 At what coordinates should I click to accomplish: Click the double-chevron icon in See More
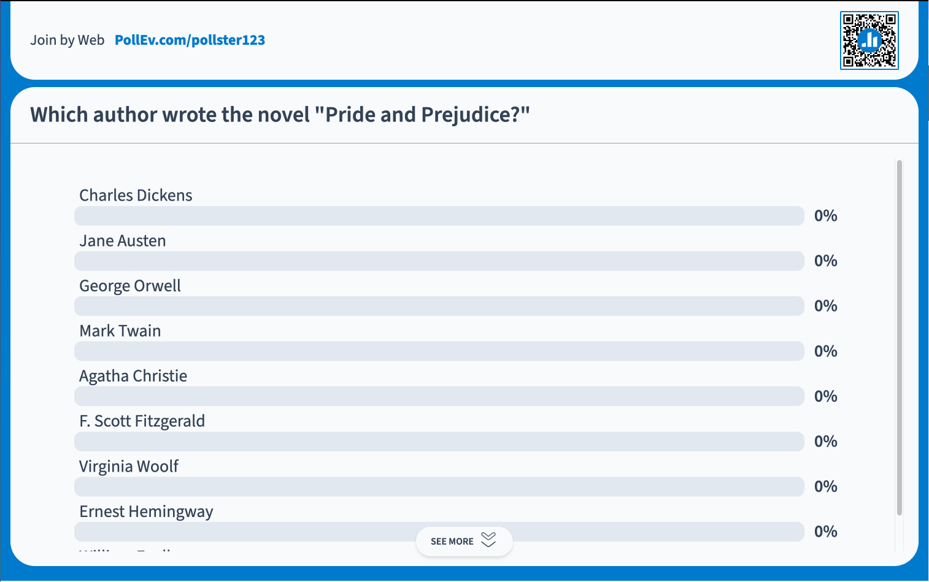click(488, 540)
